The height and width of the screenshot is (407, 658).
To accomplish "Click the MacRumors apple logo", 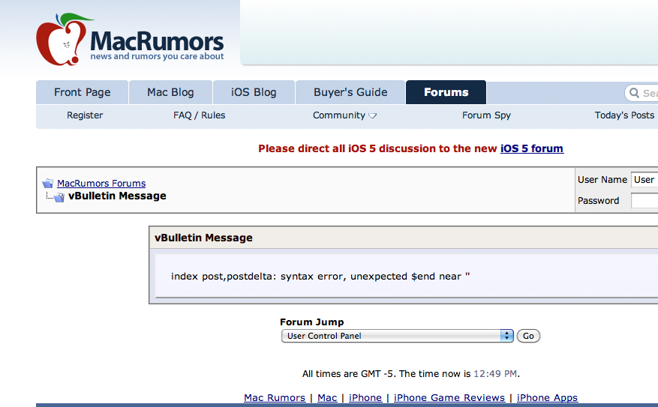I will click(x=65, y=40).
